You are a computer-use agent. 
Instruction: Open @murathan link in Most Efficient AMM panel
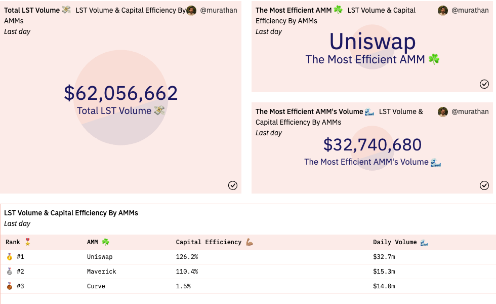[470, 10]
